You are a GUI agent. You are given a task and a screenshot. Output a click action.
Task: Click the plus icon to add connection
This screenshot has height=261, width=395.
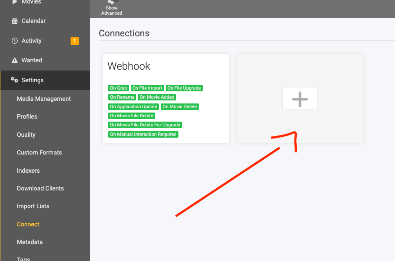pyautogui.click(x=300, y=99)
